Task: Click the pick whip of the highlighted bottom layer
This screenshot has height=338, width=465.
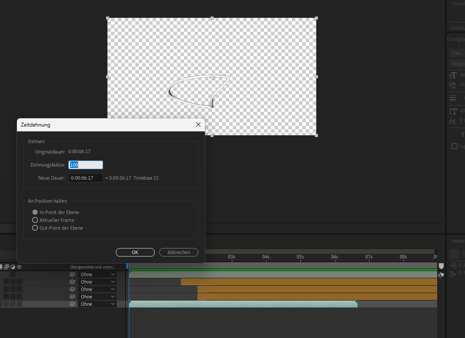Action: tap(72, 304)
